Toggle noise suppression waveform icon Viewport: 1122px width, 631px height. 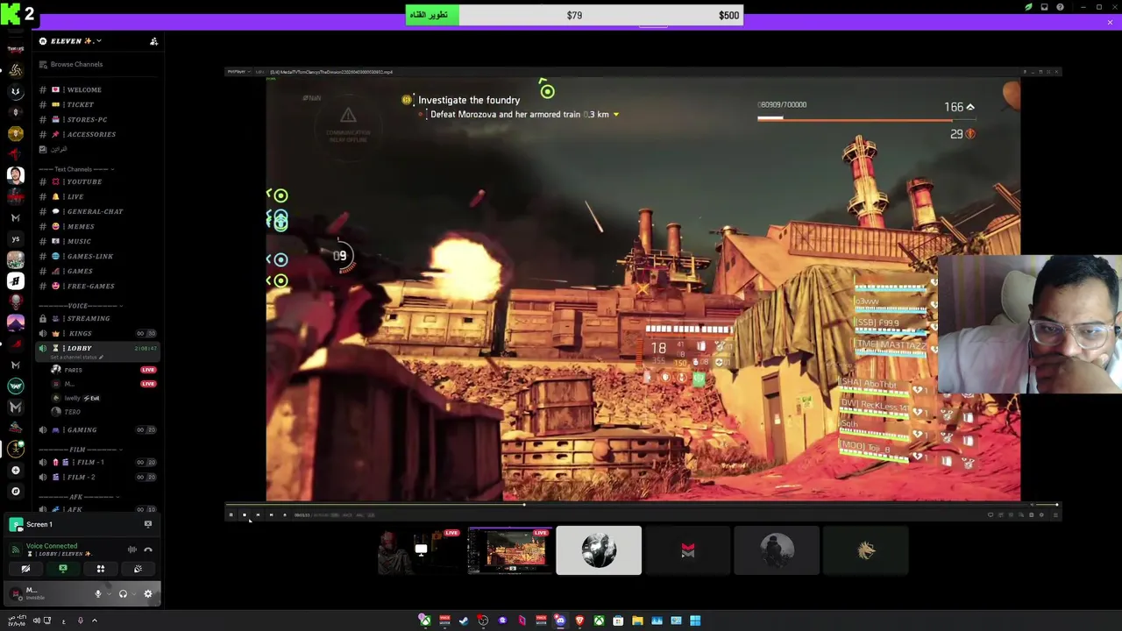(x=132, y=549)
